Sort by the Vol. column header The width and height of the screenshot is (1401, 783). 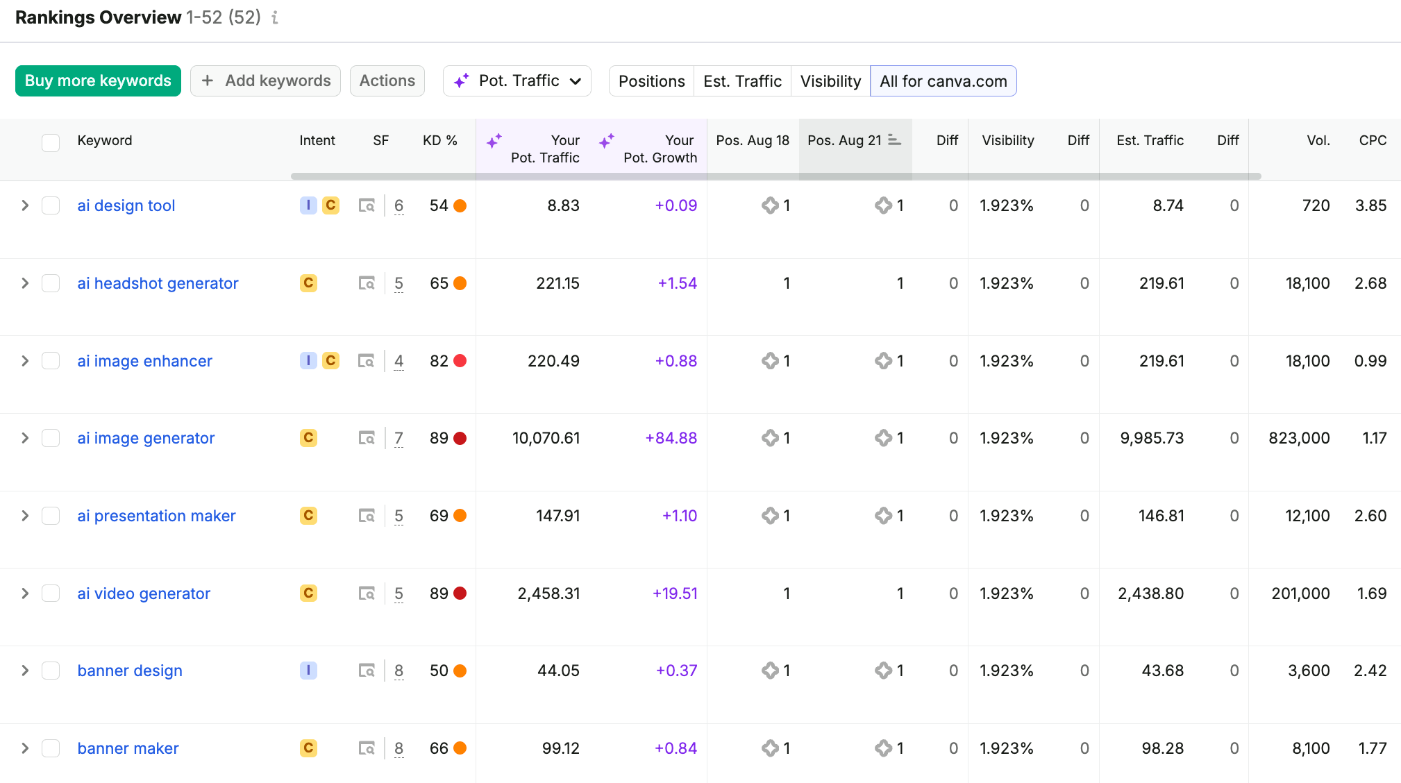tap(1318, 140)
